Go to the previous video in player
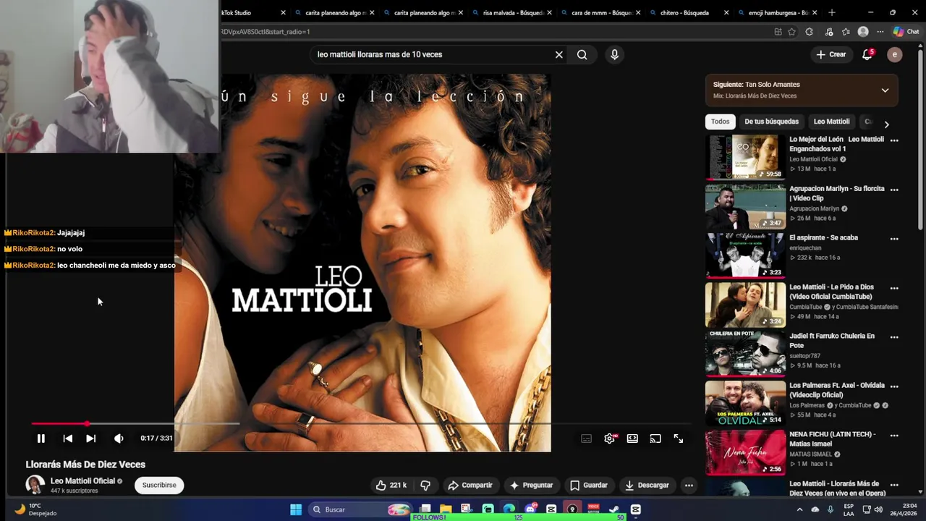Viewport: 926px width, 521px height. click(x=68, y=439)
